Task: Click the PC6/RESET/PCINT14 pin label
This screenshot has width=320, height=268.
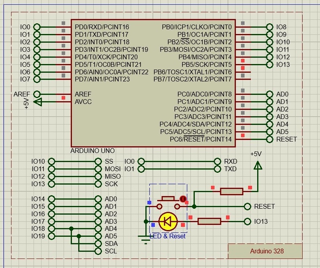Action: click(x=201, y=139)
